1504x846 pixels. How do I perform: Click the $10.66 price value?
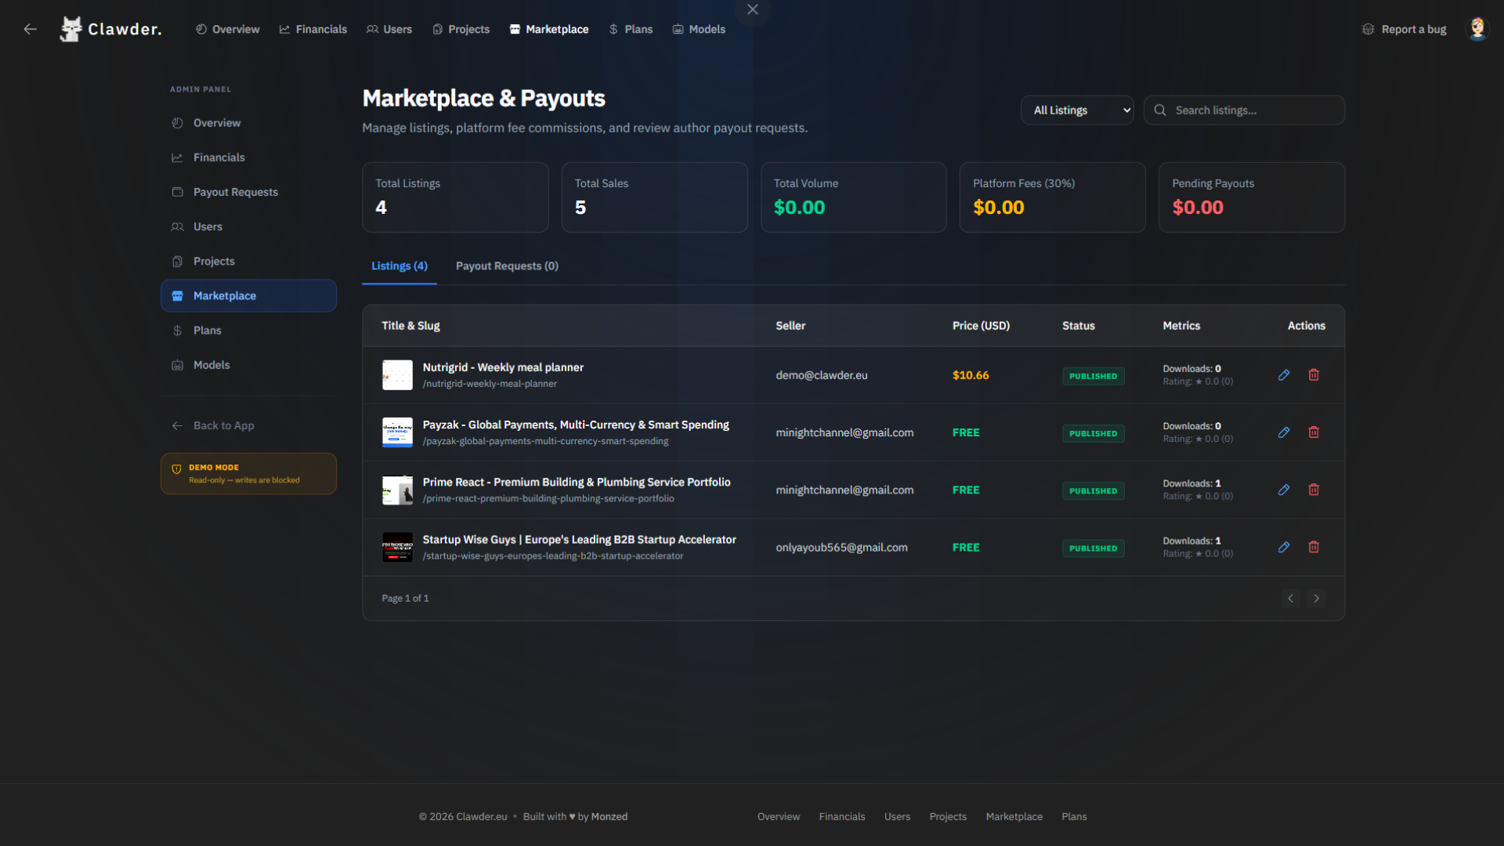[971, 375]
